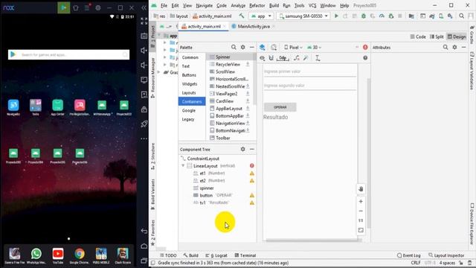Select the Buttons palette category
Viewport: 476px width, 268px height.
tap(189, 75)
